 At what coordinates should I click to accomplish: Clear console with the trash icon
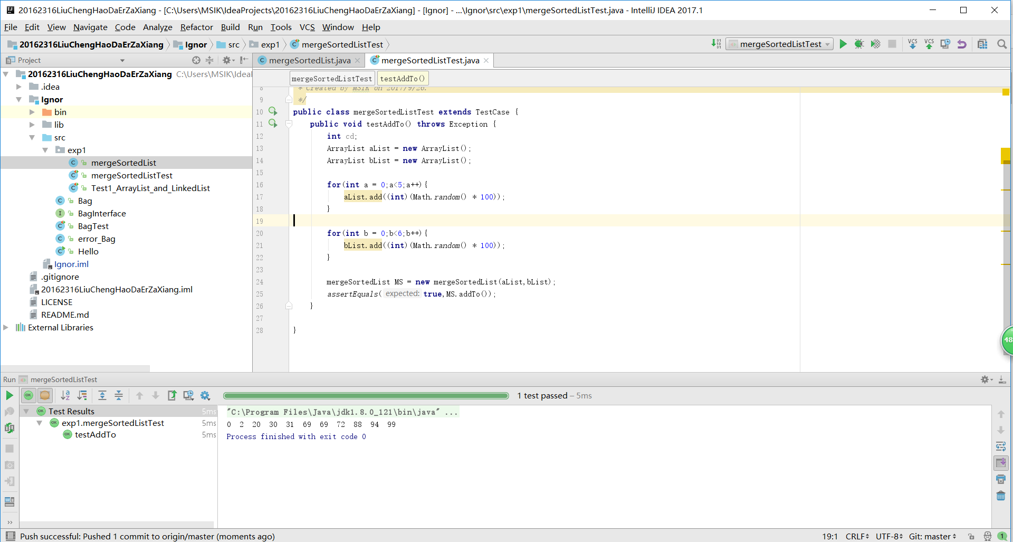tap(1001, 496)
